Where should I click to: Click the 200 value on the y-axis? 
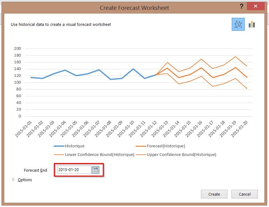[18, 49]
